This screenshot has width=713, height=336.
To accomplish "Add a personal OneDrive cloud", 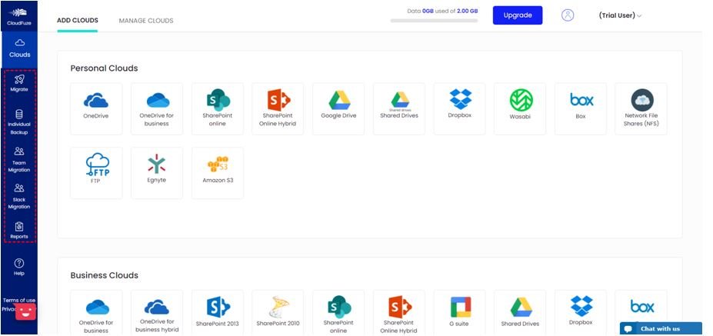I will tap(96, 108).
